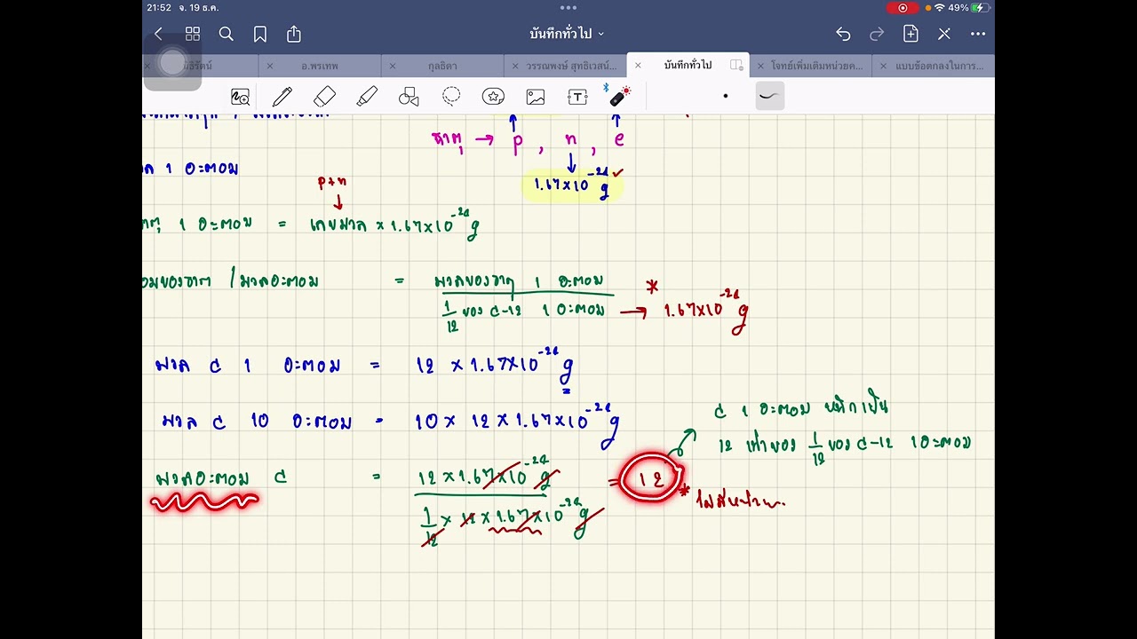
Task: Select the Image insert tool
Action: pos(536,97)
